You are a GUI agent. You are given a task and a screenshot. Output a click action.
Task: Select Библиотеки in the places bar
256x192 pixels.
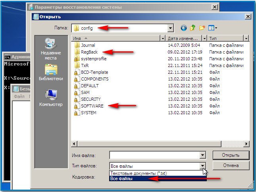click(50, 72)
